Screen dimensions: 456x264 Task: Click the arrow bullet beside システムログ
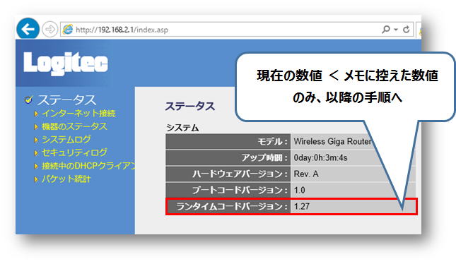36,140
